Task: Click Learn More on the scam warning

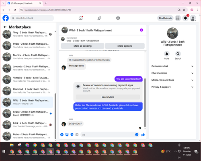Action: [108, 97]
